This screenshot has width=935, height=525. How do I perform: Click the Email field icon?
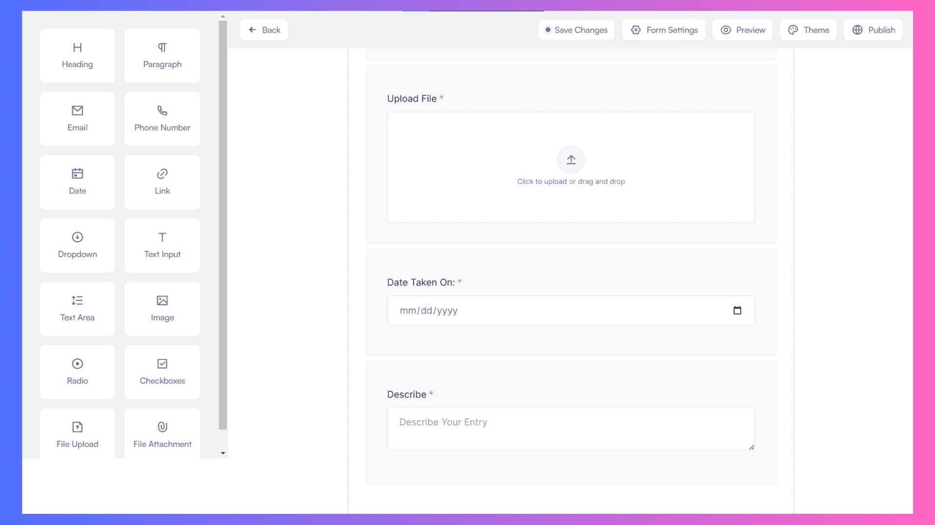[77, 110]
